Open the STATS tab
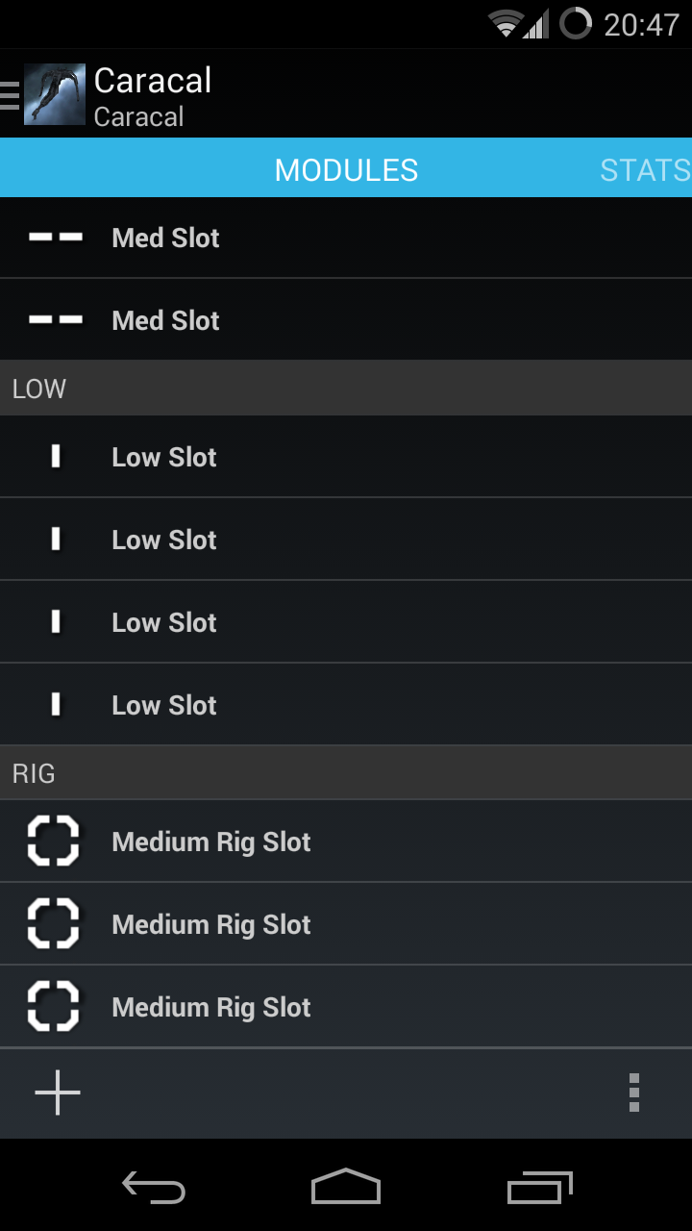692x1231 pixels. pyautogui.click(x=645, y=170)
